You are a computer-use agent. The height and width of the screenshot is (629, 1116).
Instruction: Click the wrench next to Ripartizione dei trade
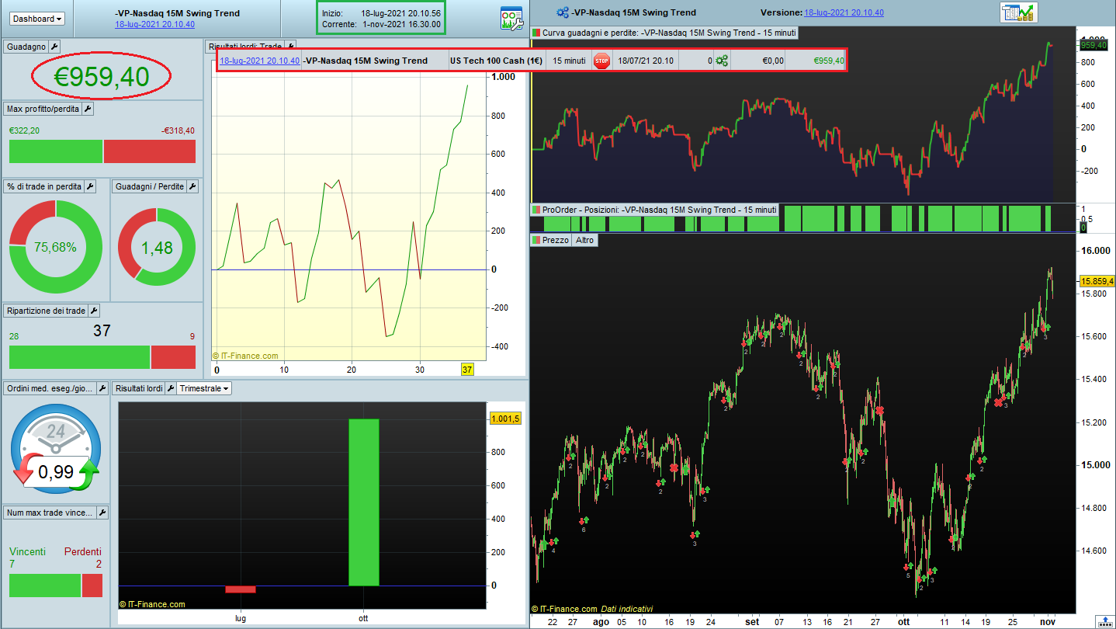[94, 311]
